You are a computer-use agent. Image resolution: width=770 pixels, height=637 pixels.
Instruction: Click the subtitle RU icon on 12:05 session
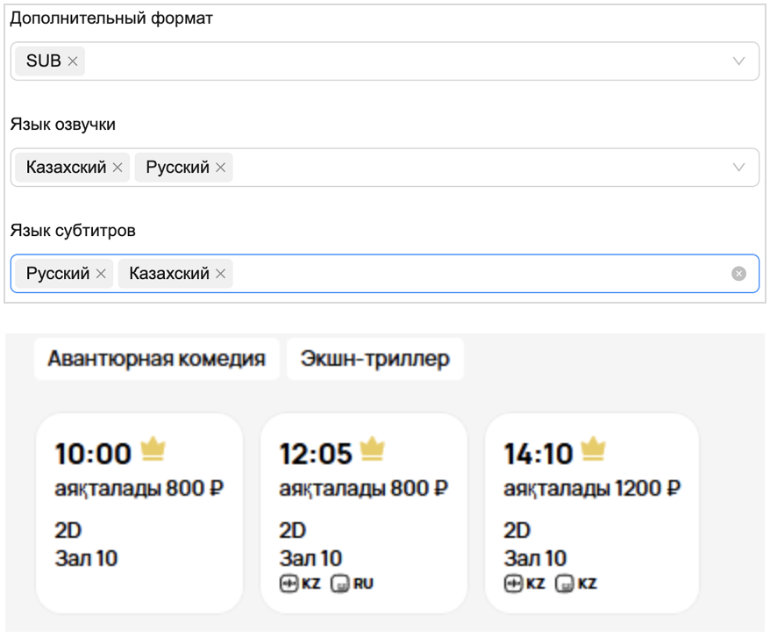point(340,583)
